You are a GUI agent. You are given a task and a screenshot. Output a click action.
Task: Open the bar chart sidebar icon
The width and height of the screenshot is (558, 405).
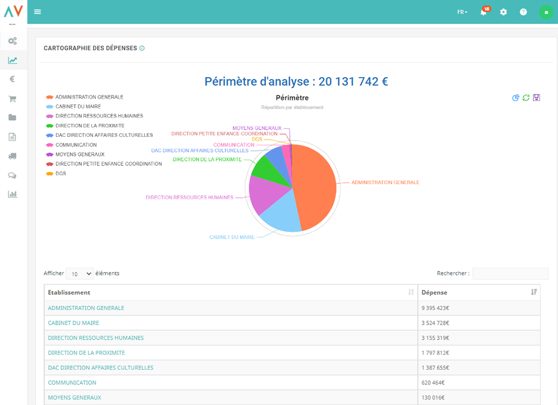point(12,194)
